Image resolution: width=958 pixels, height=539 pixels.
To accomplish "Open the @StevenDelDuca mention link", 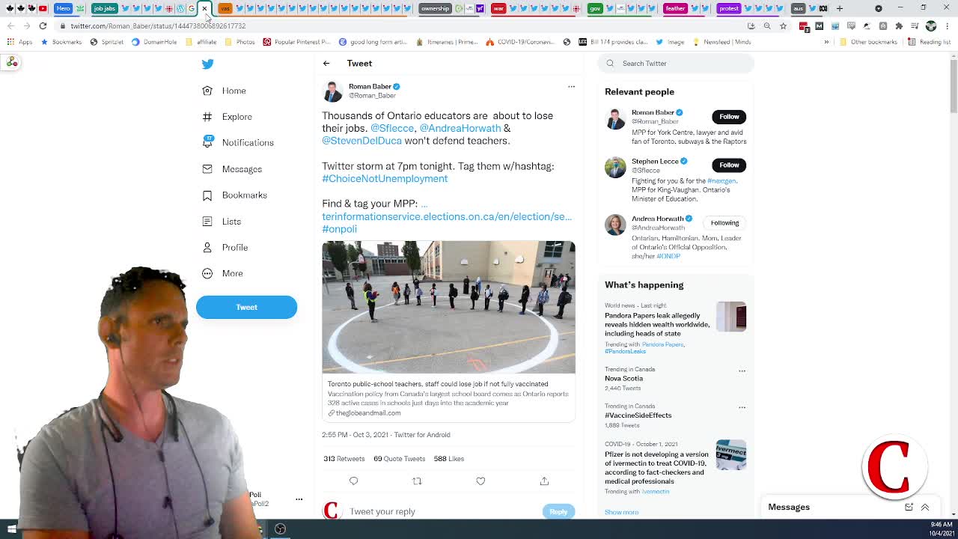I will pyautogui.click(x=361, y=141).
